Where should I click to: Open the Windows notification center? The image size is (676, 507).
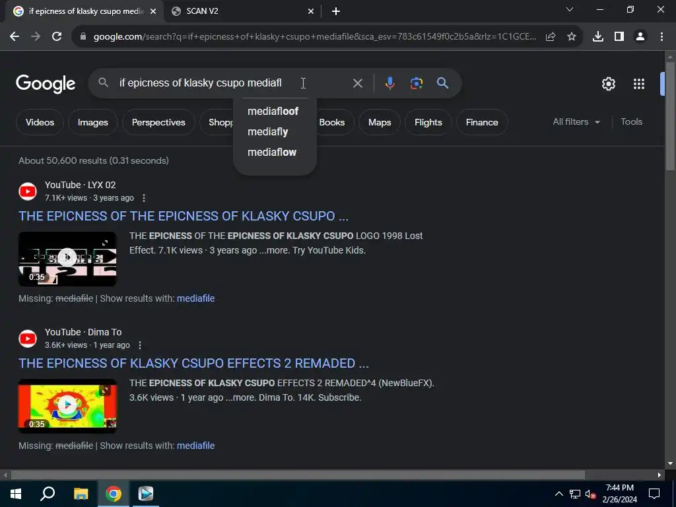(654, 494)
